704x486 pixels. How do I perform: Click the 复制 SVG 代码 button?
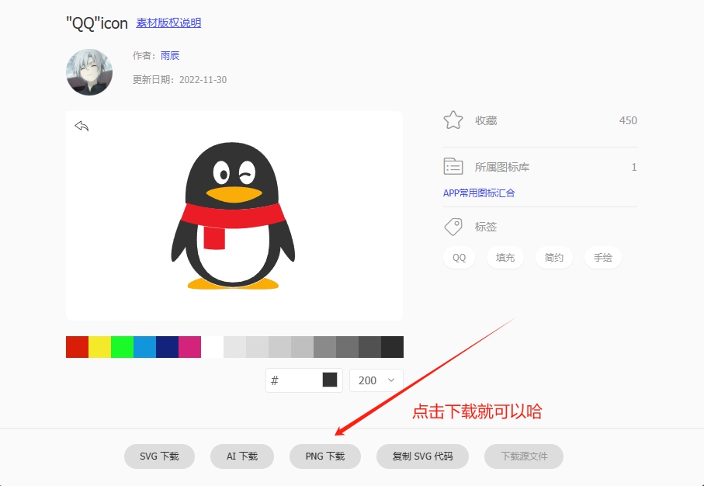[422, 456]
